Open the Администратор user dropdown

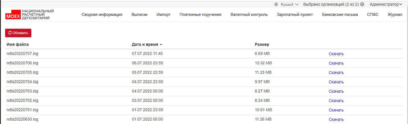point(386,4)
